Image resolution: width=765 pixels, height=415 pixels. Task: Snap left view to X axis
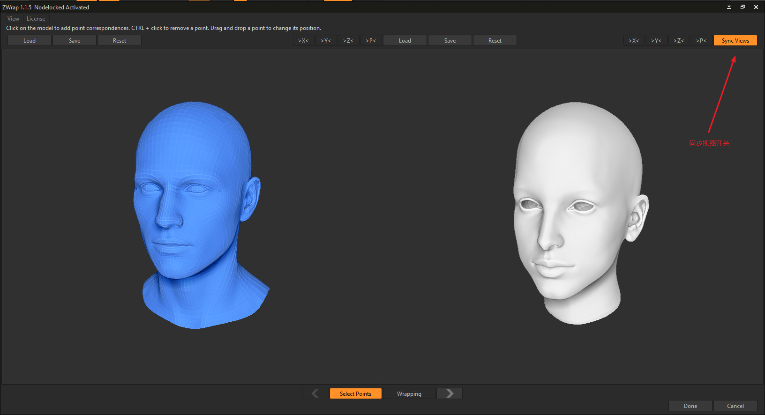coord(303,41)
